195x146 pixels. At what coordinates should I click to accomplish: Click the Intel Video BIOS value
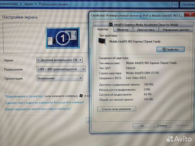pyautogui.click(x=136, y=78)
